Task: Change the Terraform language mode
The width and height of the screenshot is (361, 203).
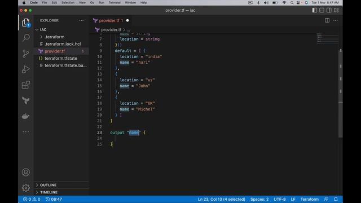Action: point(310,199)
